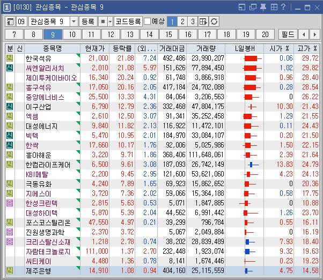Sort by 종목명 column header
This screenshot has width=323, height=280.
coord(53,49)
